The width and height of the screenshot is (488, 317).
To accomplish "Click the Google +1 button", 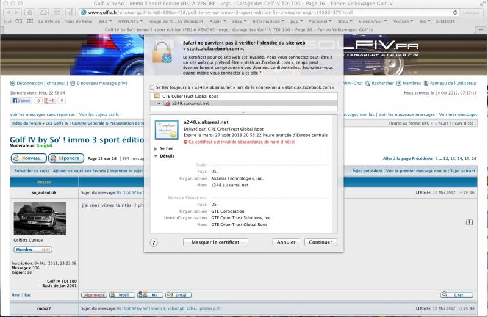I will point(49,100).
